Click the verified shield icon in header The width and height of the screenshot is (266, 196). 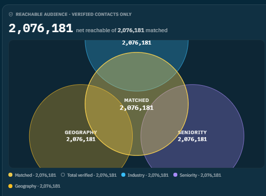click(11, 14)
